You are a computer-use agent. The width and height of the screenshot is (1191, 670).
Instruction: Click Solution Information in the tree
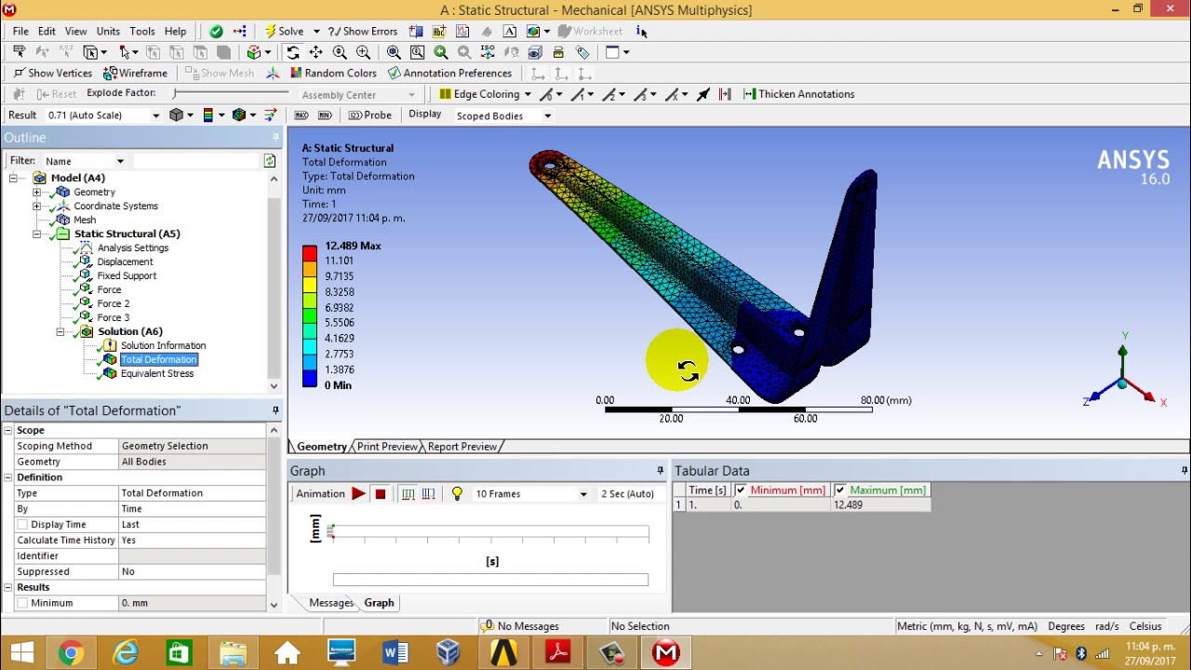tap(163, 346)
